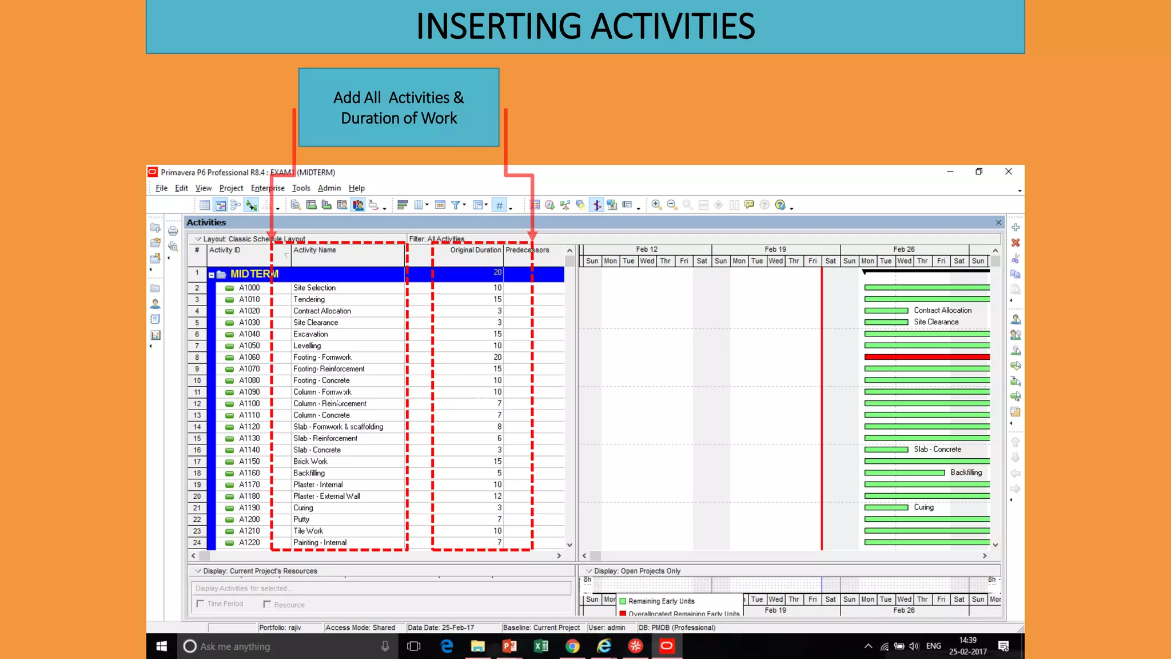
Task: Open the Layout: Classic Schedule Layout dropdown
Action: pos(198,239)
